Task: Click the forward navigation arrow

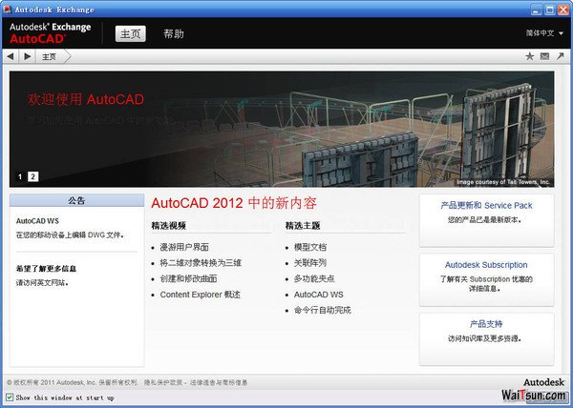Action: pyautogui.click(x=28, y=56)
